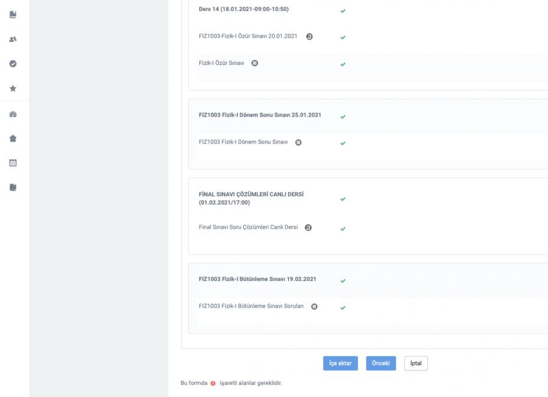Viewport: 548px width, 397px height.
Task: Click check mark for FIZ1003 Fizik-I Dönem Sonu Sınavı 25.01.2021
Action: click(343, 117)
